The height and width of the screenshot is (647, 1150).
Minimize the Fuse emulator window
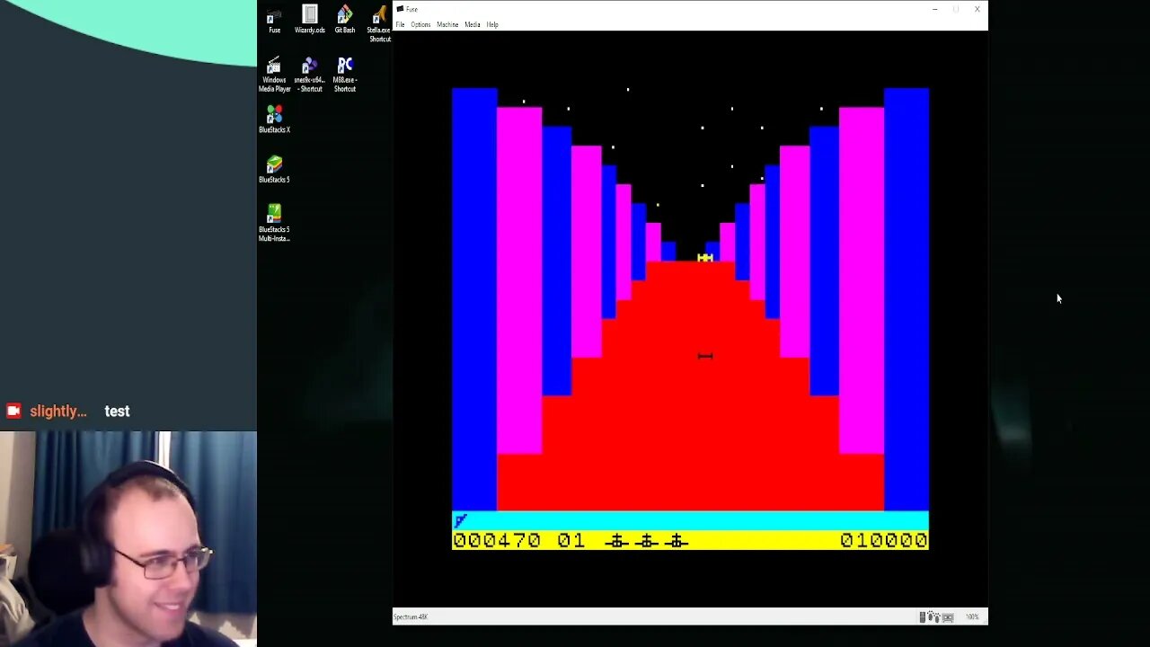tap(934, 9)
